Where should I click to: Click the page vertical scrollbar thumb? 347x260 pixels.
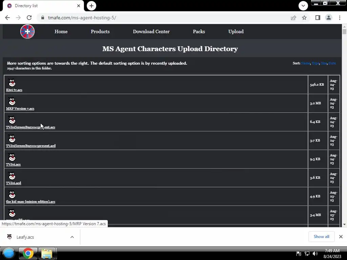point(344,31)
